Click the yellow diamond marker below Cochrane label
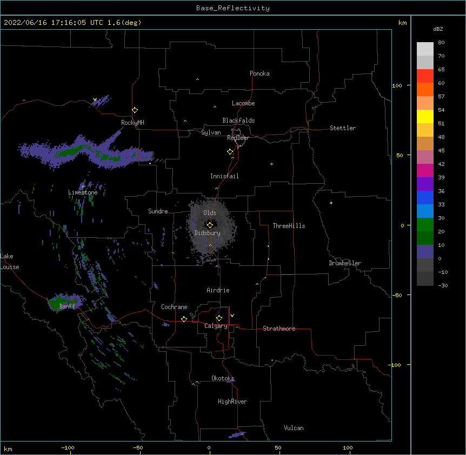The image size is (466, 455). click(184, 319)
